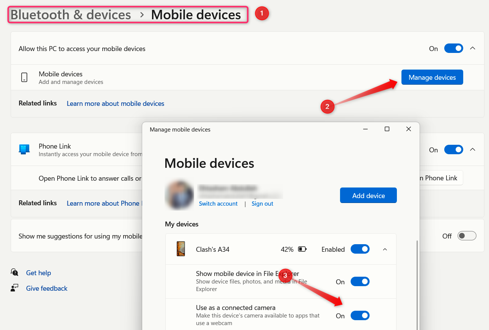Open the Learn more about Phone Link link
This screenshot has width=489, height=330.
click(104, 203)
